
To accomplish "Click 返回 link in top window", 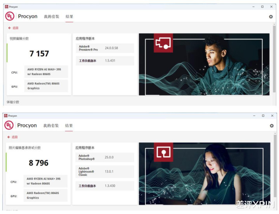I will [x=16, y=28].
